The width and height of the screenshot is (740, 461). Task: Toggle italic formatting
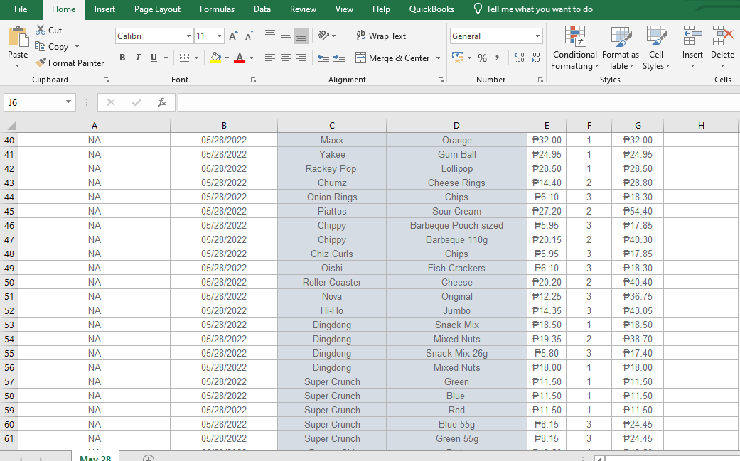pyautogui.click(x=138, y=58)
